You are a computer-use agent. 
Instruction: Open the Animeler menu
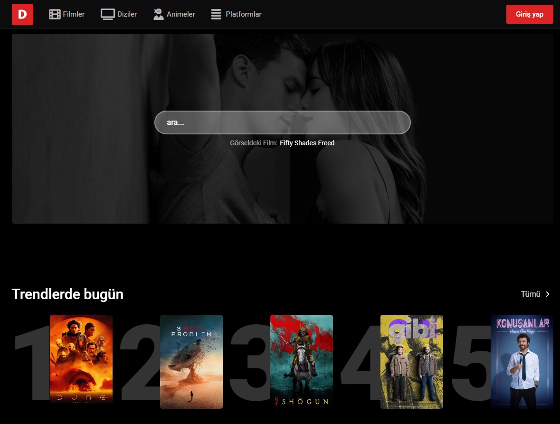point(174,14)
